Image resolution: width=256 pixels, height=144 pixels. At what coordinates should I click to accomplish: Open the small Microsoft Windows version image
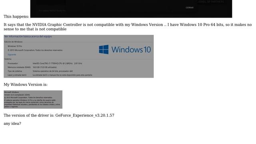click(x=33, y=100)
